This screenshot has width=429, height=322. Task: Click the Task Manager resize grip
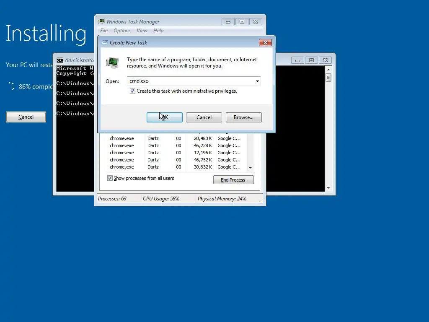click(261, 200)
